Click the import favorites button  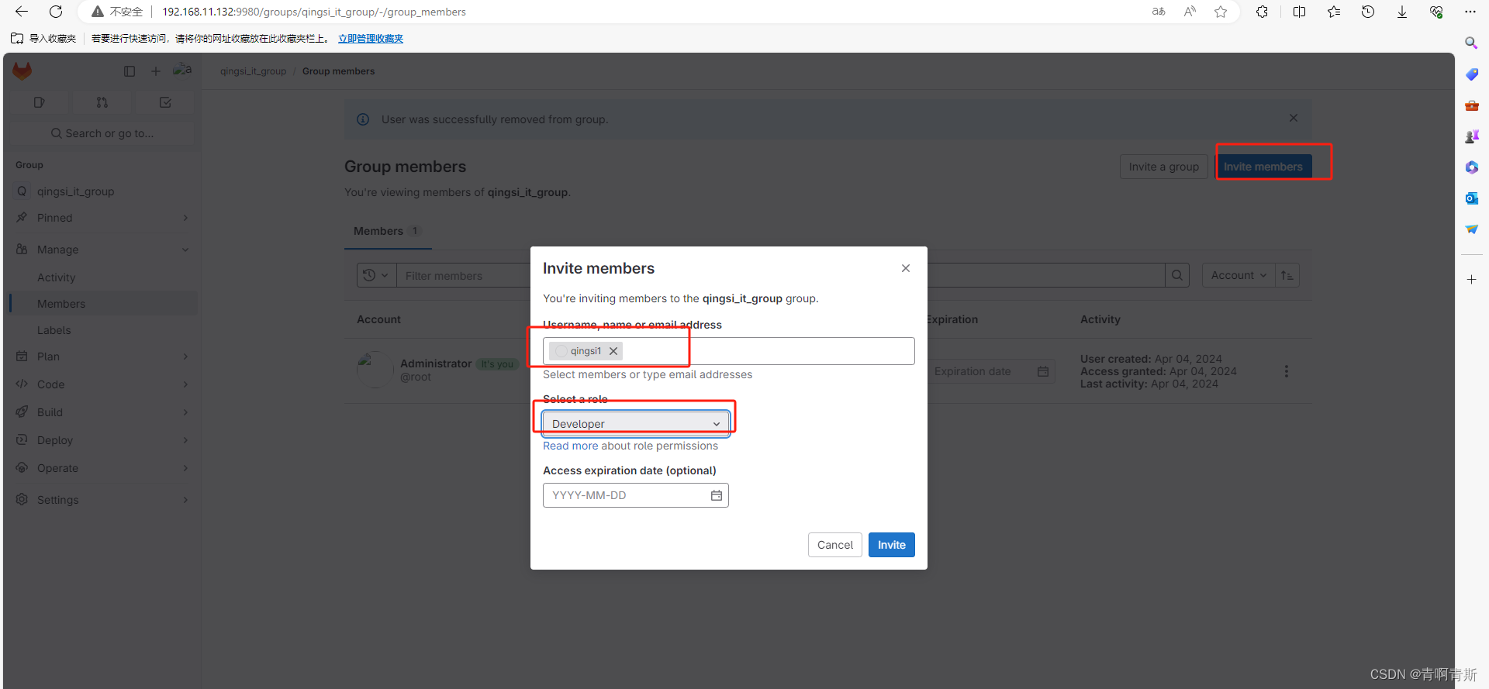(x=43, y=39)
